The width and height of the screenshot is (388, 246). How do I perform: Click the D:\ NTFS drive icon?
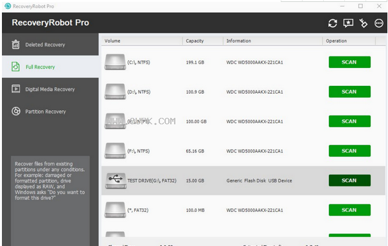click(115, 92)
